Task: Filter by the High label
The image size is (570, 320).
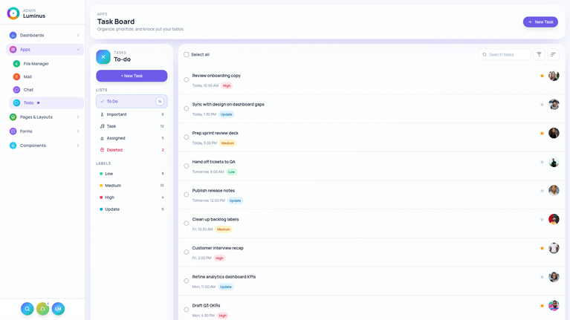Action: (109, 197)
